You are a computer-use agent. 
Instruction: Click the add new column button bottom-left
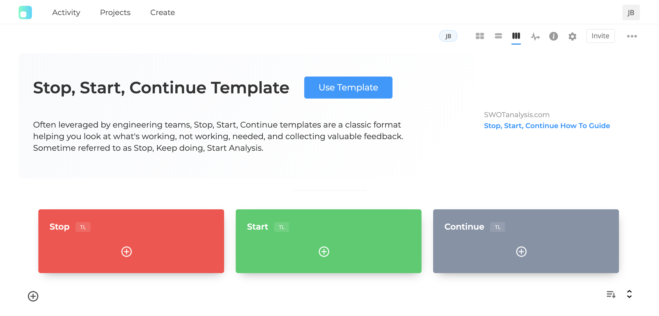[33, 296]
